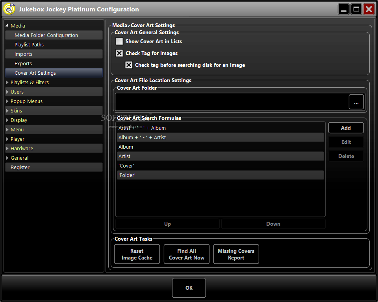The image size is (378, 302).
Task: Select the 'Cover' search formula row
Action: 220,166
